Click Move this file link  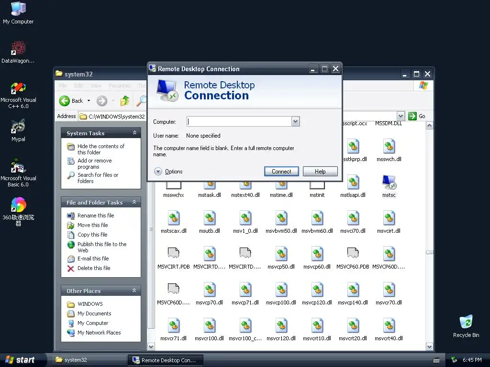pos(92,225)
